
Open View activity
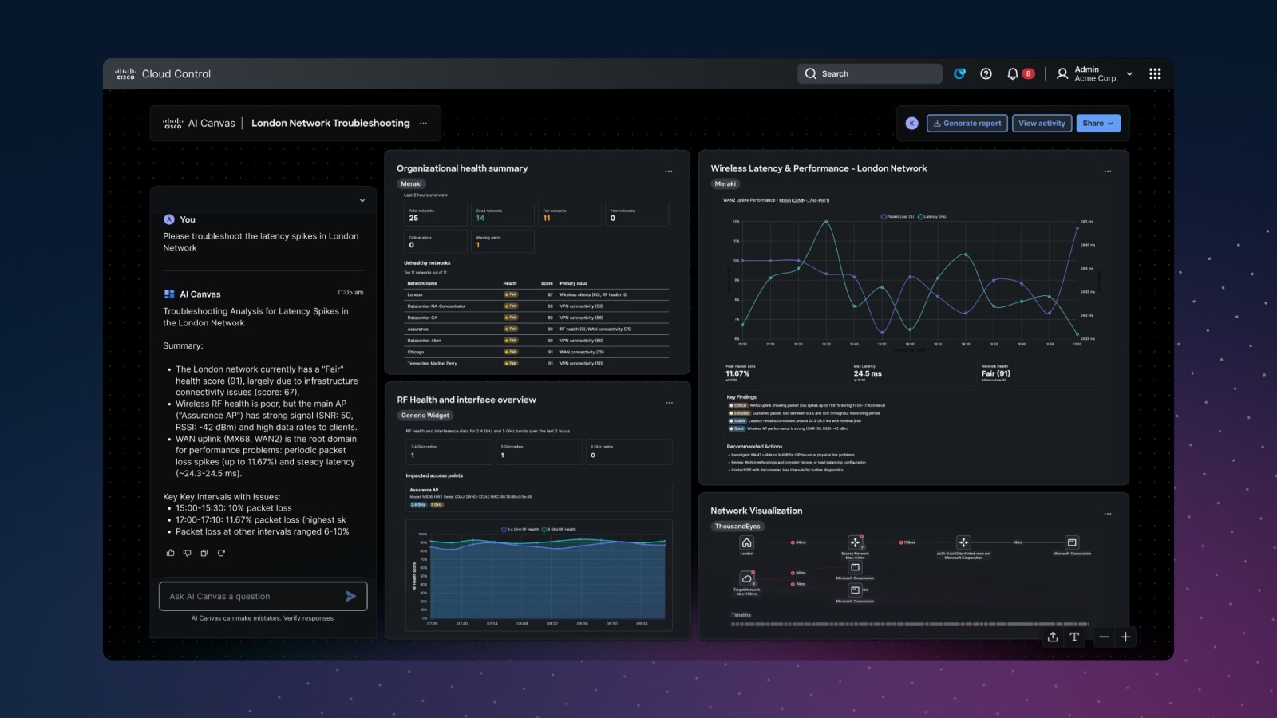(x=1042, y=123)
